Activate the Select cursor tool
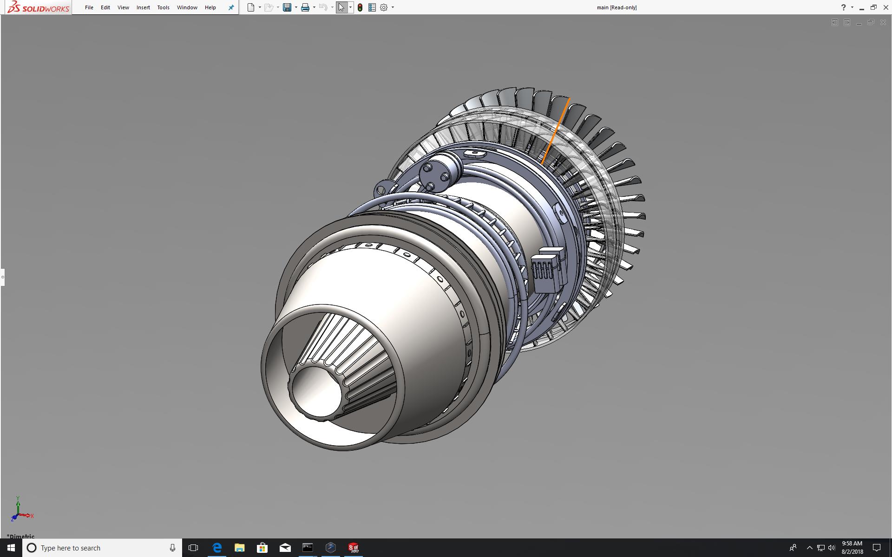Viewport: 892px width, 557px height. click(341, 7)
